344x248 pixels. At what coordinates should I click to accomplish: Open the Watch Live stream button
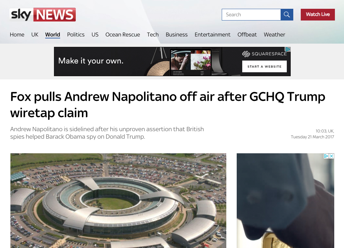(x=318, y=15)
